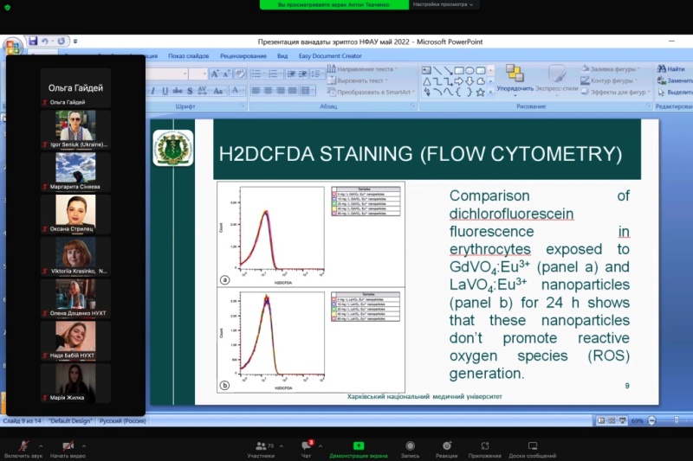Toggle text shadow (S) formatting

pos(190,91)
